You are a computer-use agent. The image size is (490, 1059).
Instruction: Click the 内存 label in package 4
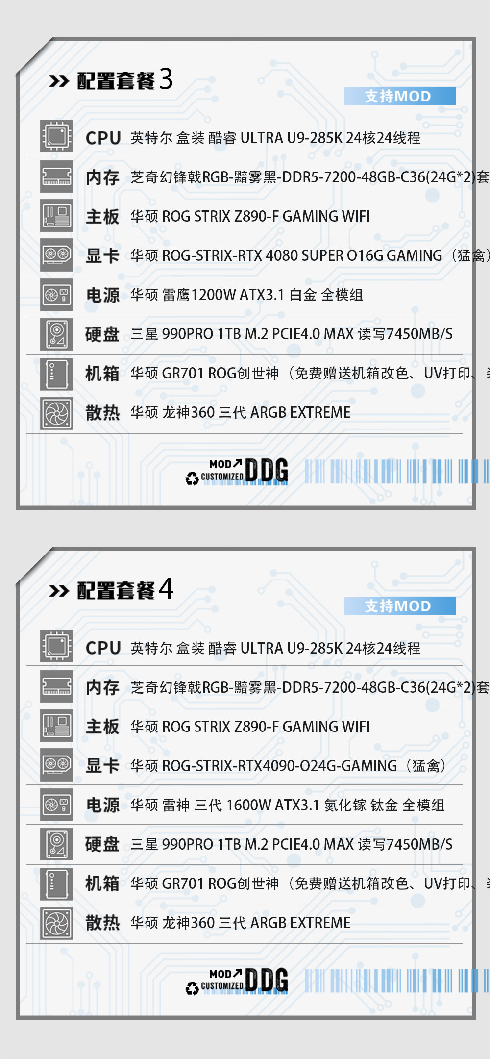pyautogui.click(x=102, y=687)
